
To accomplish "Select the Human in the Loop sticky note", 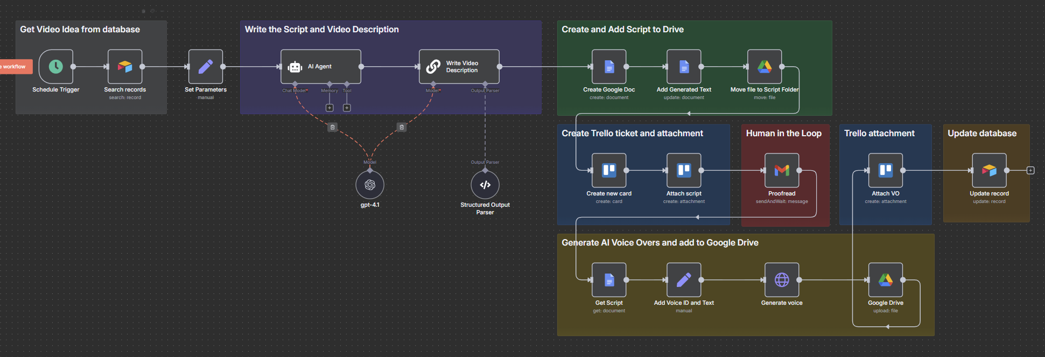I will (784, 134).
